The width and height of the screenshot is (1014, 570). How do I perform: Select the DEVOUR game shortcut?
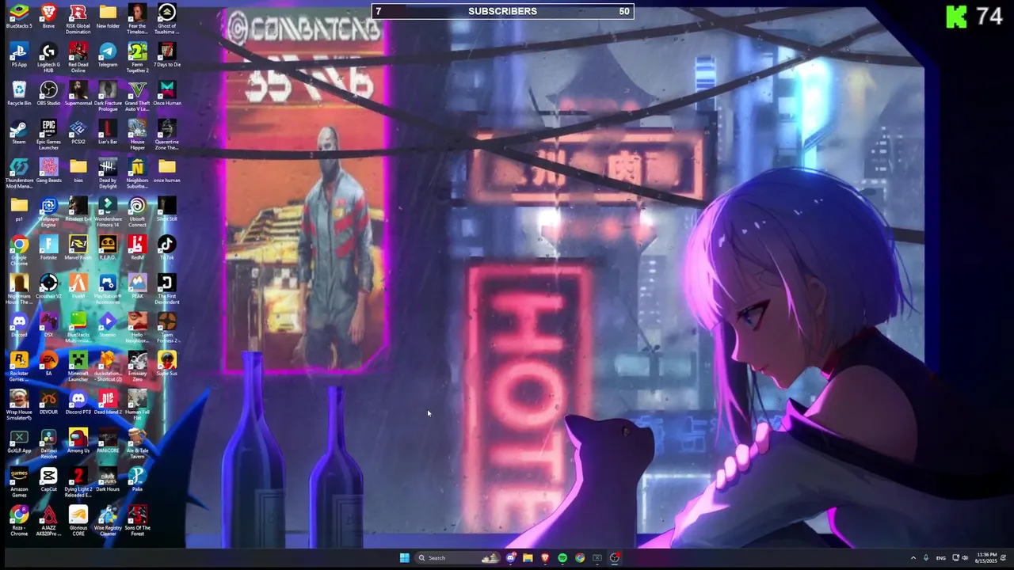pos(48,404)
